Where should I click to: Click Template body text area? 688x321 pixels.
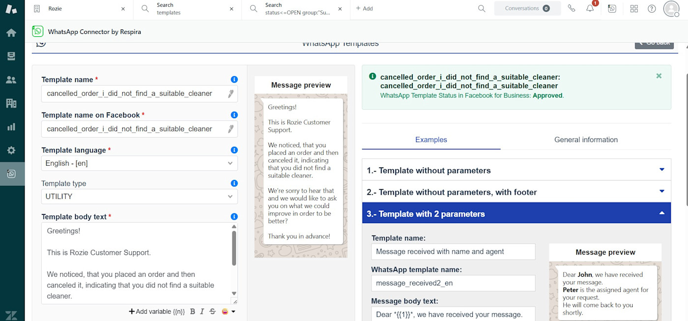click(x=136, y=263)
